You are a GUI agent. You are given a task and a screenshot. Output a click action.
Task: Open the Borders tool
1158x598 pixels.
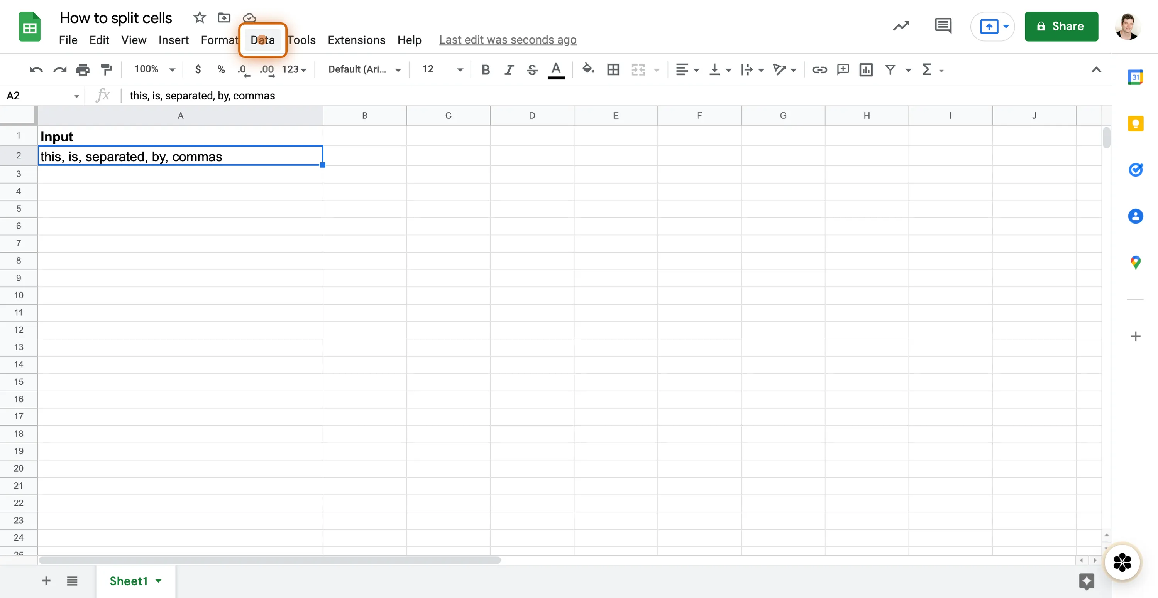[x=613, y=69]
